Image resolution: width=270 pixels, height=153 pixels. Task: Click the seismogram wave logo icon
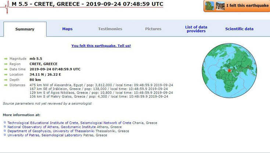(x=7, y=7)
